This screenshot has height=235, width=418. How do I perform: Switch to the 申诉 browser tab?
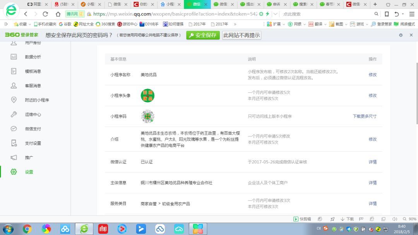(276, 4)
